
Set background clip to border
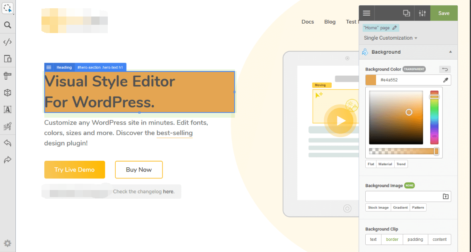(392, 240)
